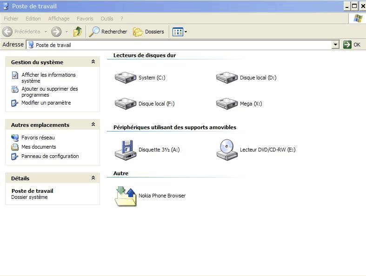Open the Mes documents link
The image size is (366, 276).
point(39,147)
